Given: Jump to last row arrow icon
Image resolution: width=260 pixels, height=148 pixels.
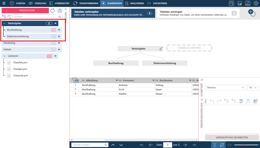Looking at the screenshot, I should pos(194,145).
